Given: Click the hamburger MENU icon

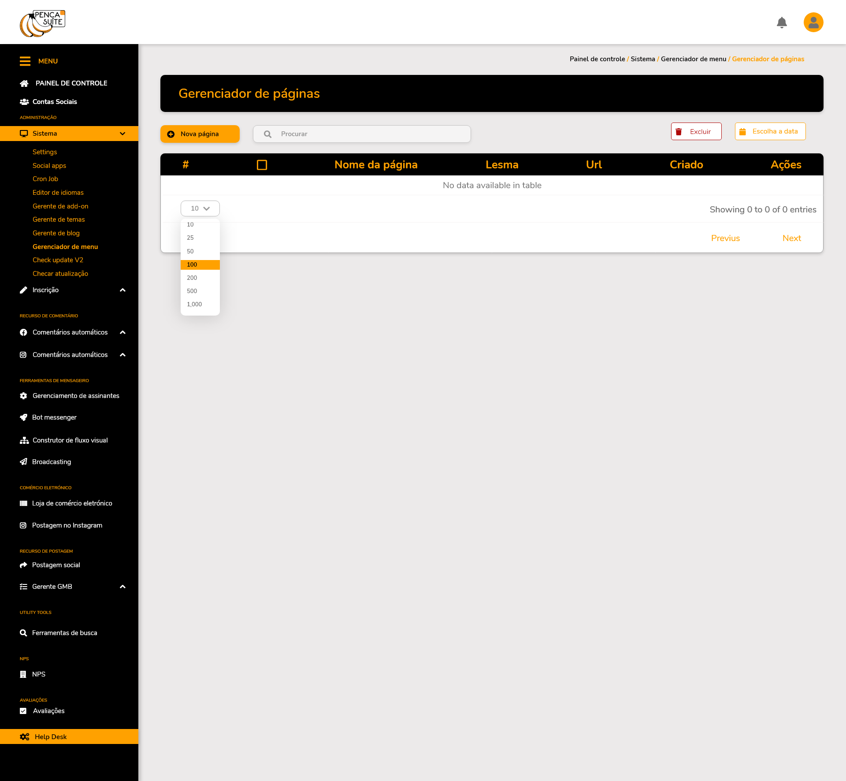Looking at the screenshot, I should coord(25,61).
